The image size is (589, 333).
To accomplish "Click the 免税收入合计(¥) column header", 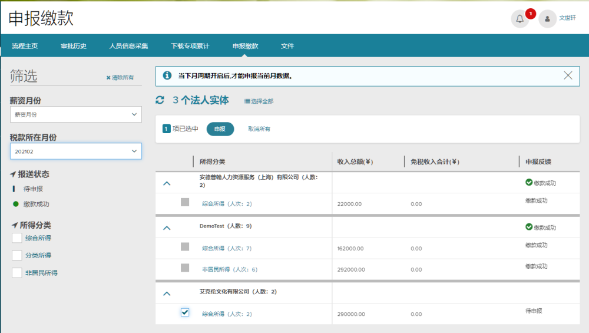I will click(435, 161).
